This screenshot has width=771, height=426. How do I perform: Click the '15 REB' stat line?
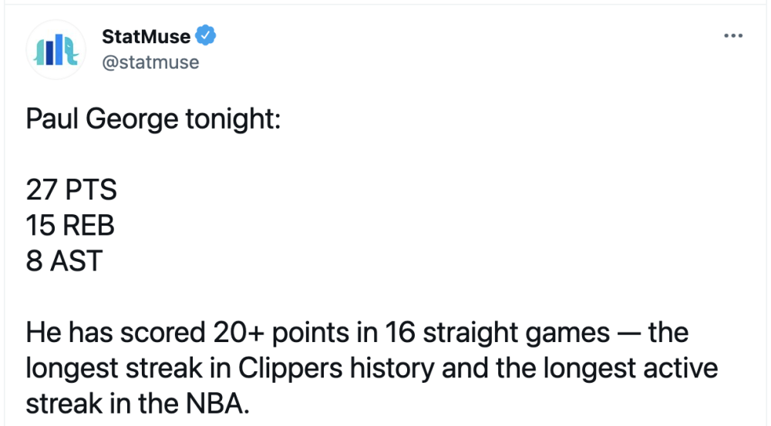70,226
